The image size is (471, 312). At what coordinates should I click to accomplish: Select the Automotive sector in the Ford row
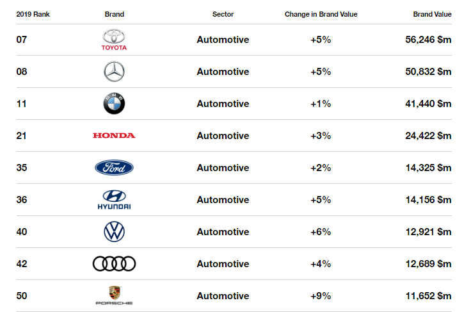[223, 168]
